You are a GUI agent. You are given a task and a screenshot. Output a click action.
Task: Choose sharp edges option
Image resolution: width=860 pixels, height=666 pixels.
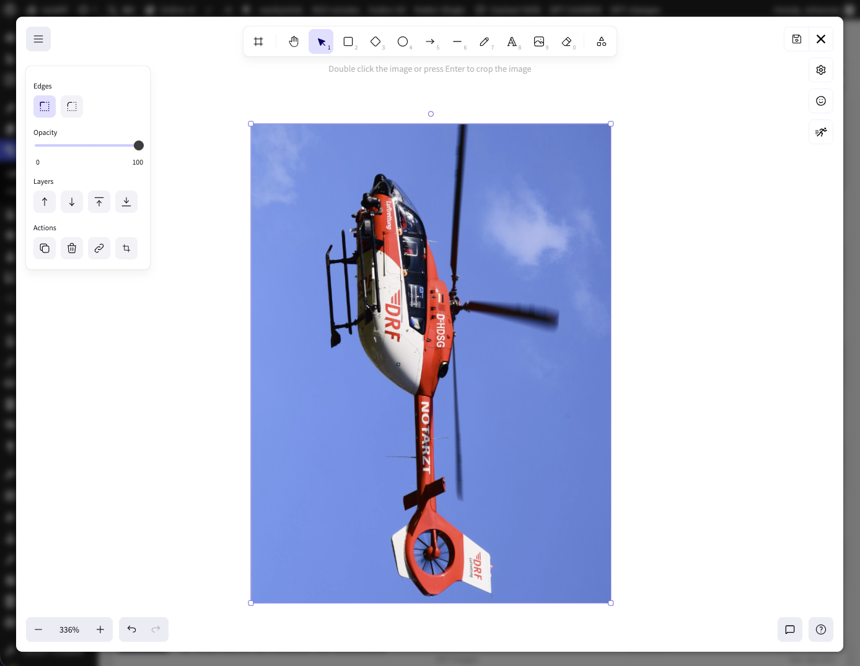(45, 106)
